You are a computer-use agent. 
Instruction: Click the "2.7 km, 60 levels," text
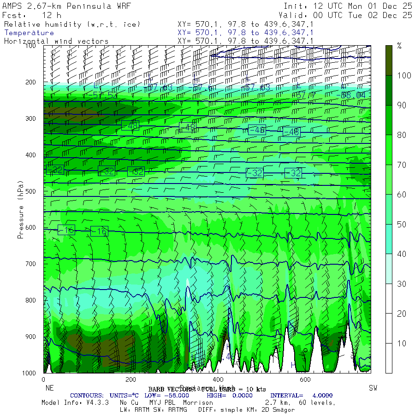300,403
